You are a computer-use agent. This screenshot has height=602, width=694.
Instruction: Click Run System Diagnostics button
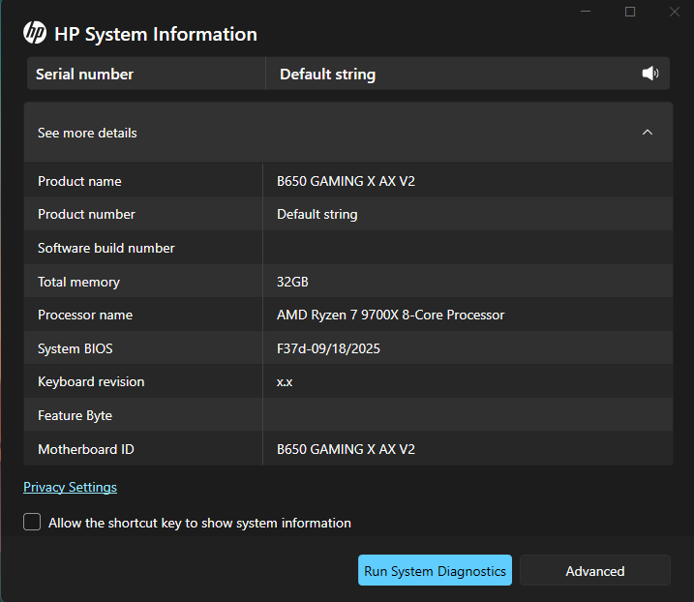435,571
